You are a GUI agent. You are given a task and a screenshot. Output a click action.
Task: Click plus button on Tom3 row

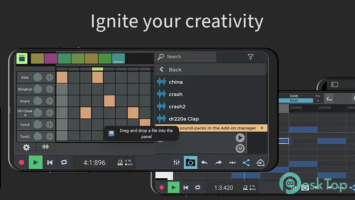point(49,124)
